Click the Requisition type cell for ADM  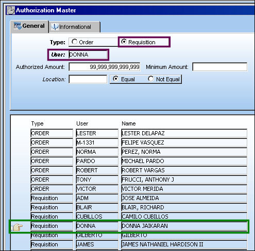(x=52, y=198)
